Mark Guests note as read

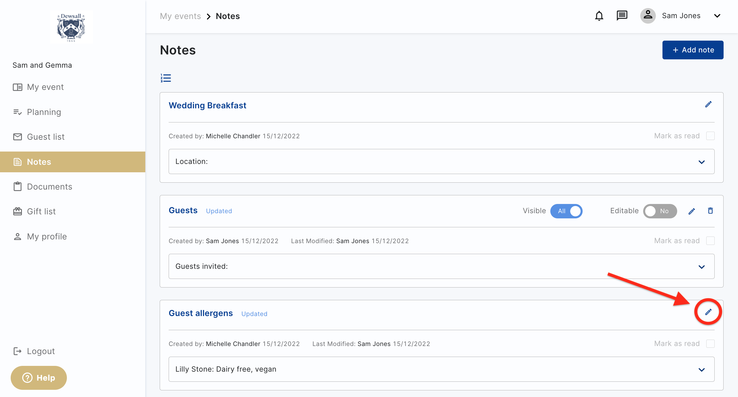coord(710,241)
